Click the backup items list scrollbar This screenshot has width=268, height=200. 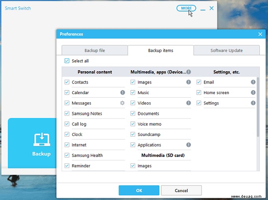tap(258, 107)
